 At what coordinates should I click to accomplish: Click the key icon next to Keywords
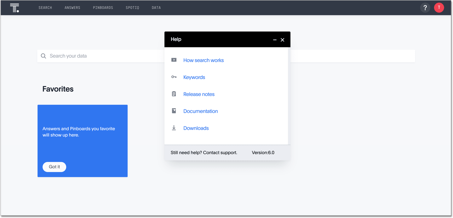[x=174, y=77]
